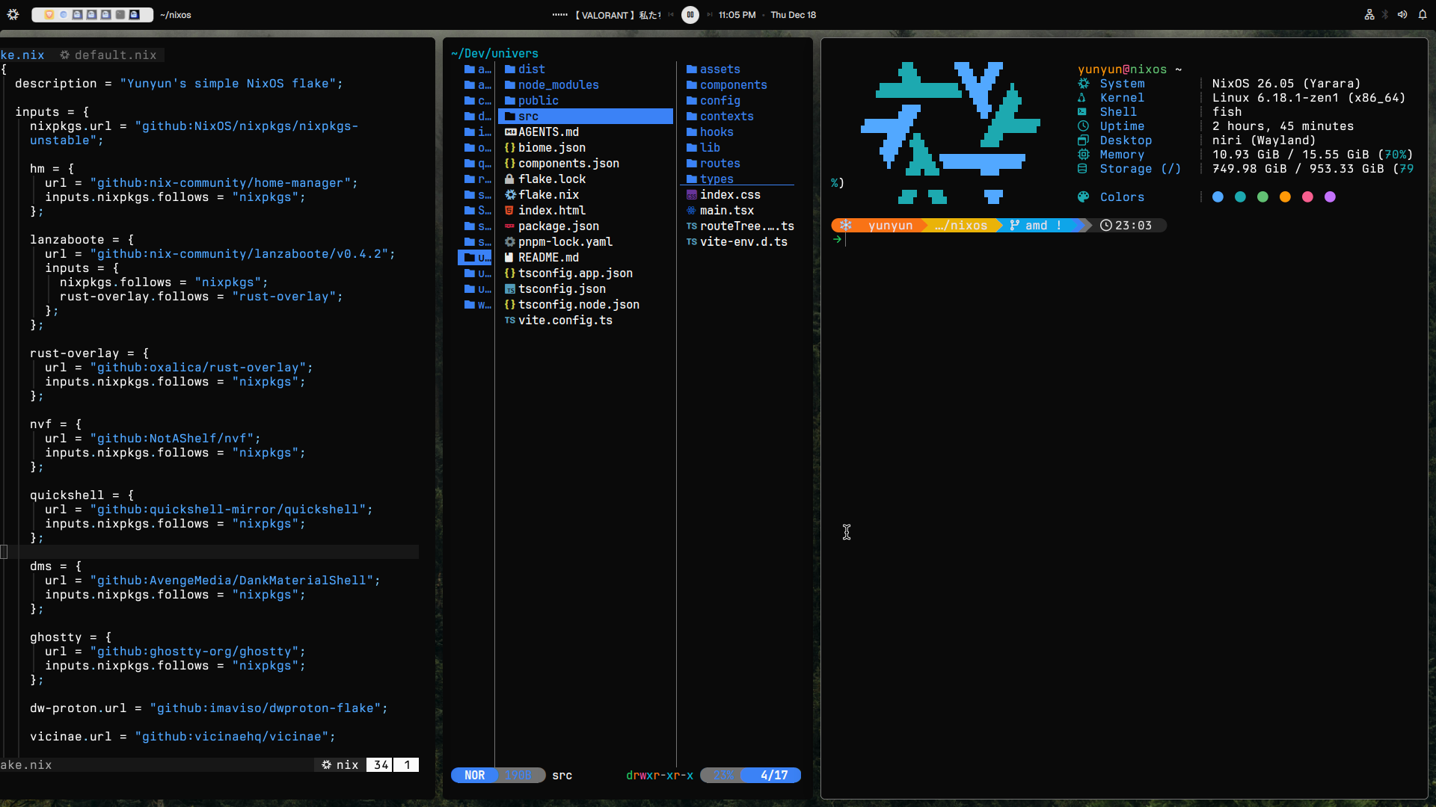The height and width of the screenshot is (807, 1436).
Task: Click the React icon next to main.tsx
Action: pos(690,210)
